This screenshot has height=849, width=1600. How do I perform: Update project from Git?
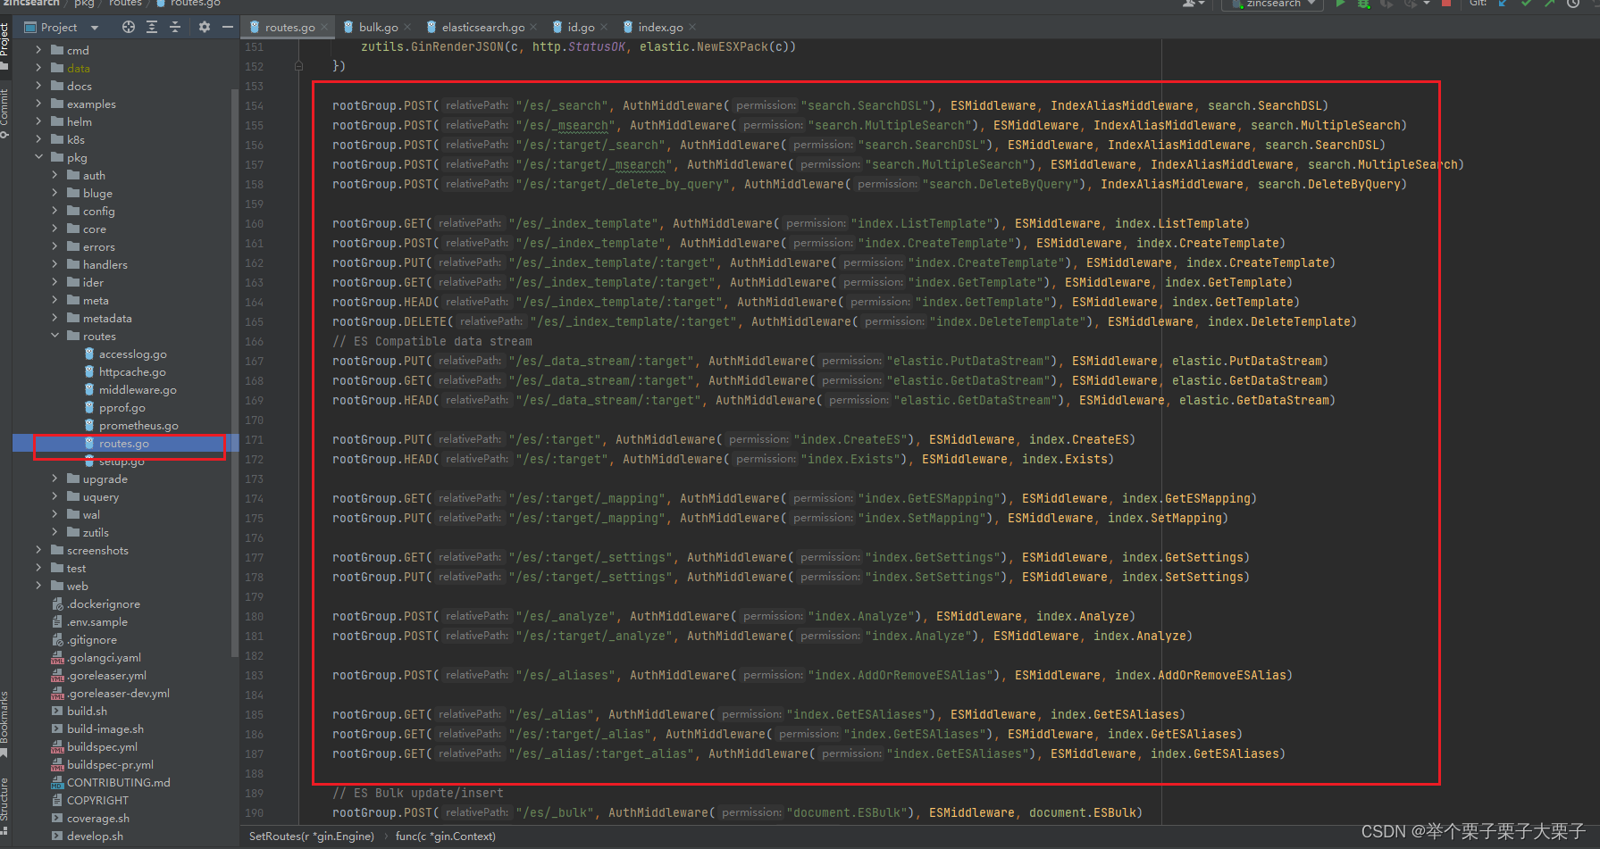[x=1503, y=4]
